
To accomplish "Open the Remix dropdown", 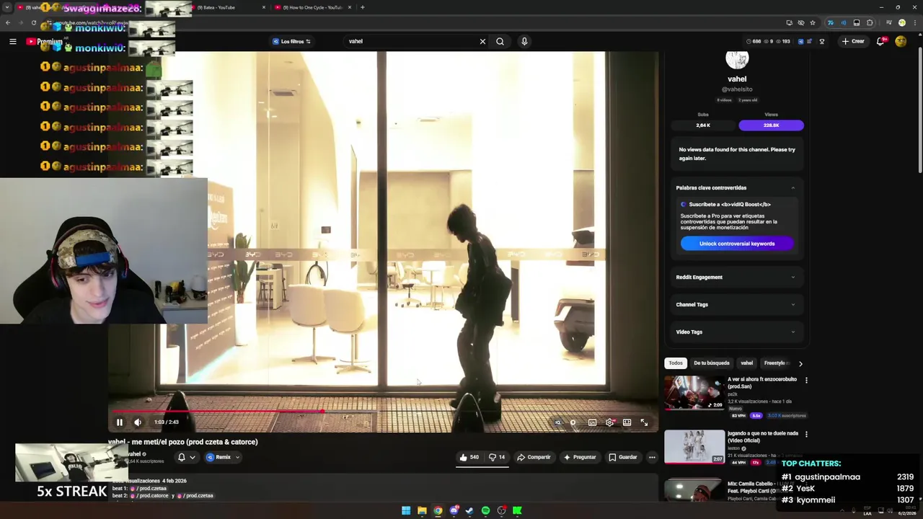I will (x=223, y=457).
